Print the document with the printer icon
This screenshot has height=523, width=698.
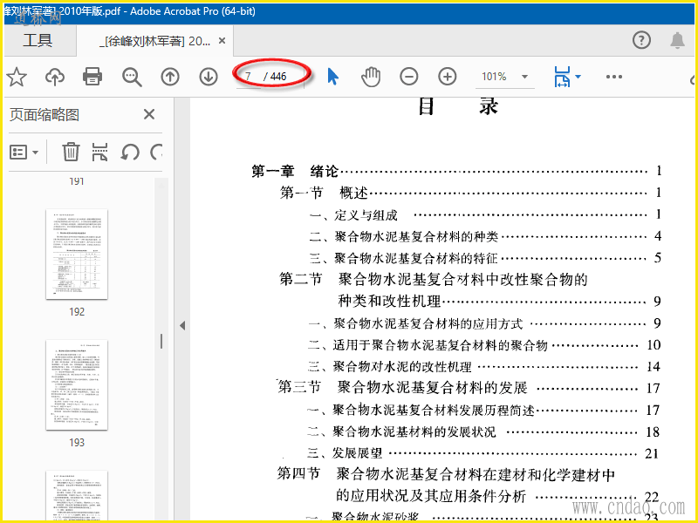[x=92, y=77]
